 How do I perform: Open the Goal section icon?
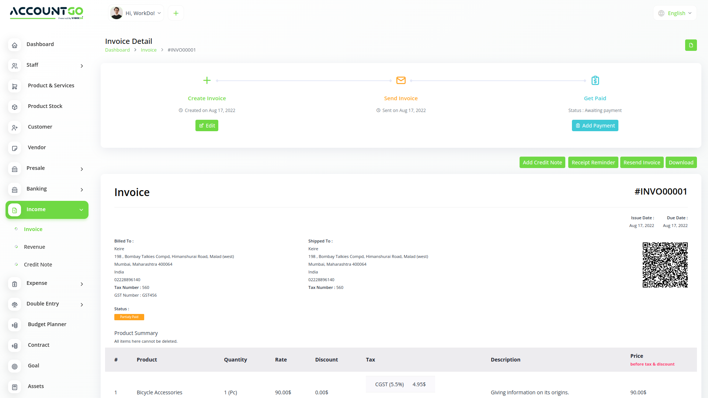[x=14, y=366]
